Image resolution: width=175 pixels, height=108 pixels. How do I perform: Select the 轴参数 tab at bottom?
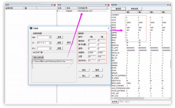pos(115,102)
